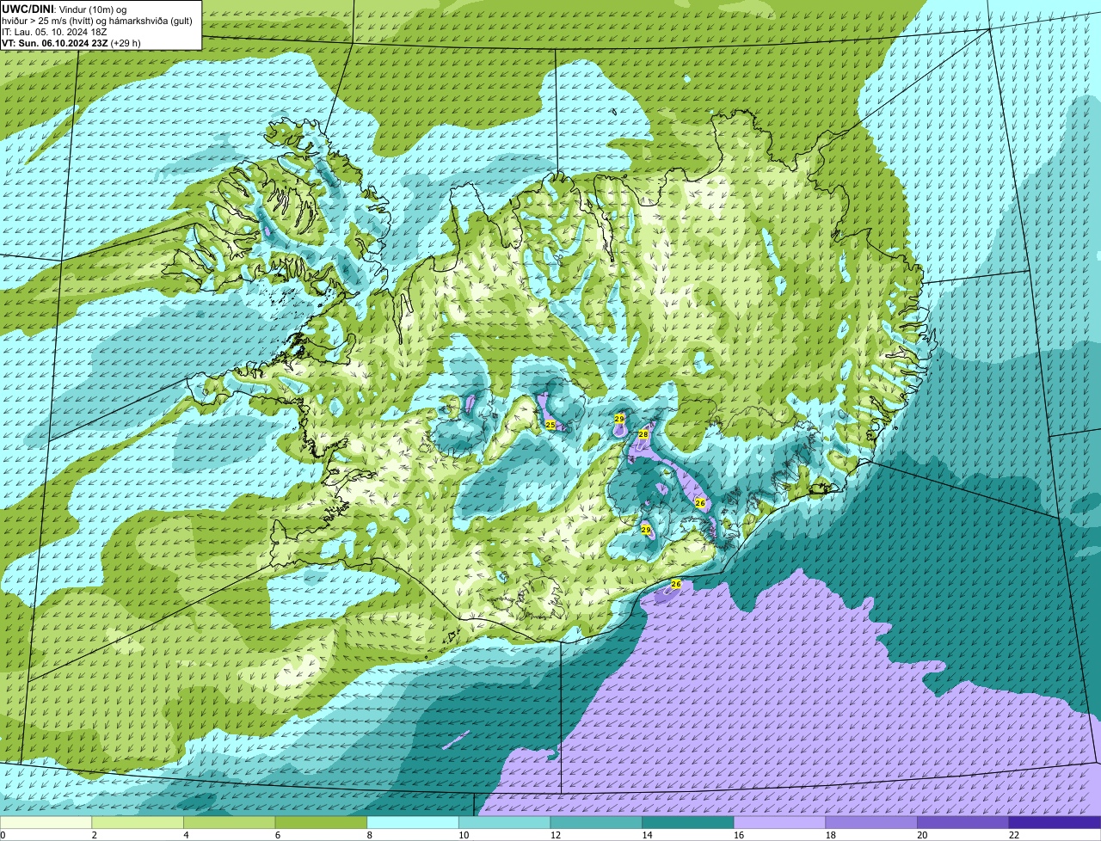The width and height of the screenshot is (1101, 841).
Task: Click the 26 gust marker on the south coast
Action: pyautogui.click(x=675, y=584)
